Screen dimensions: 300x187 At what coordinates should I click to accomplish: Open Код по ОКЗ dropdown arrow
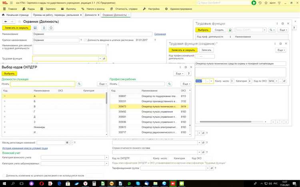[x=277, y=81]
